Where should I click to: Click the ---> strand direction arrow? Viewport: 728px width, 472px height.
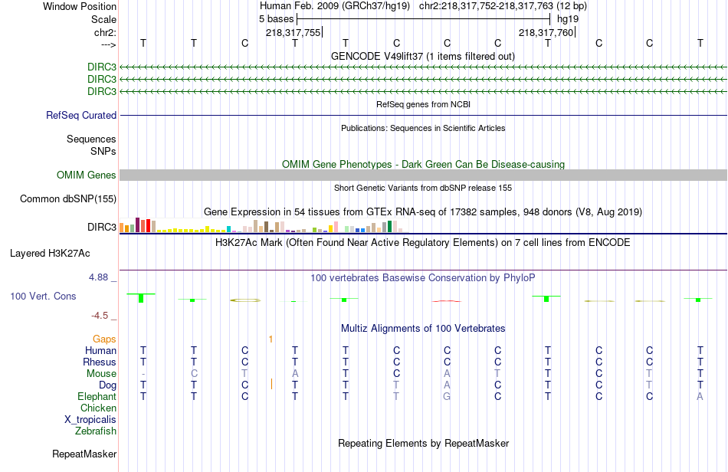109,44
